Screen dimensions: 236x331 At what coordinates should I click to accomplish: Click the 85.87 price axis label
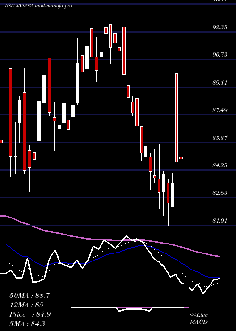coord(220,138)
